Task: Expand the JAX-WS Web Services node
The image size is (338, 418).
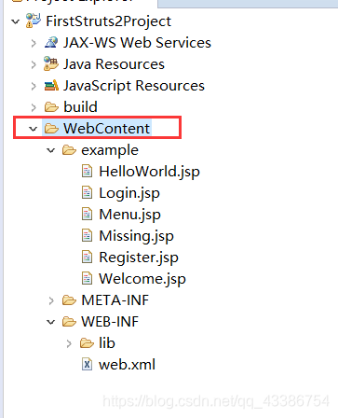Action: tap(34, 43)
